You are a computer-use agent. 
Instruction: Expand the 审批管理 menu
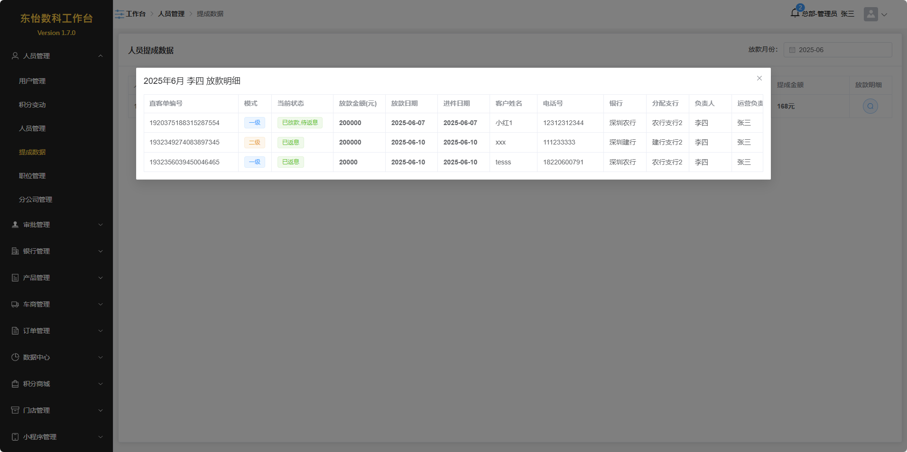56,225
